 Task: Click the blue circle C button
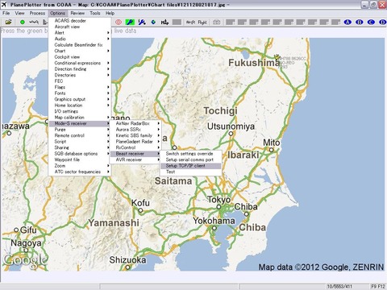tap(371, 22)
